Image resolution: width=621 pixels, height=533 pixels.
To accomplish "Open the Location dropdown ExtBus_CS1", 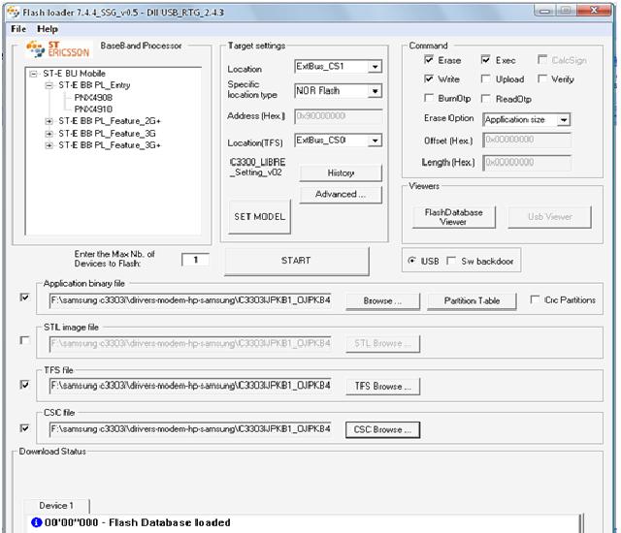I will point(375,67).
